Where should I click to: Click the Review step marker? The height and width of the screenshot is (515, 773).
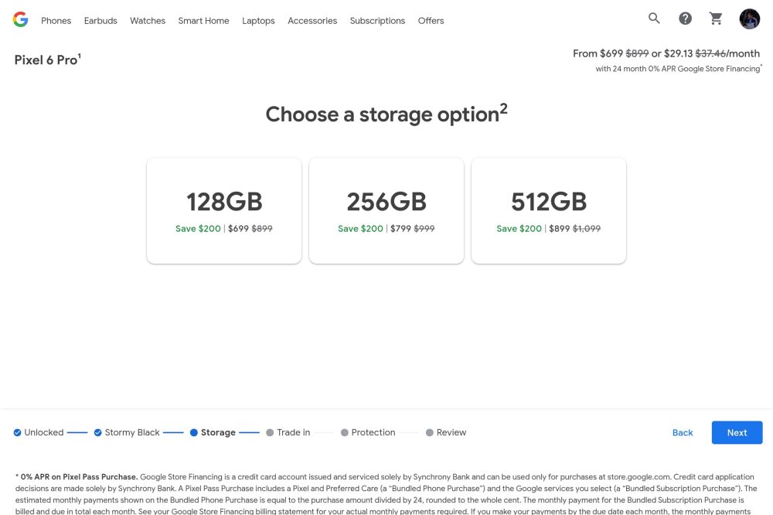[430, 432]
